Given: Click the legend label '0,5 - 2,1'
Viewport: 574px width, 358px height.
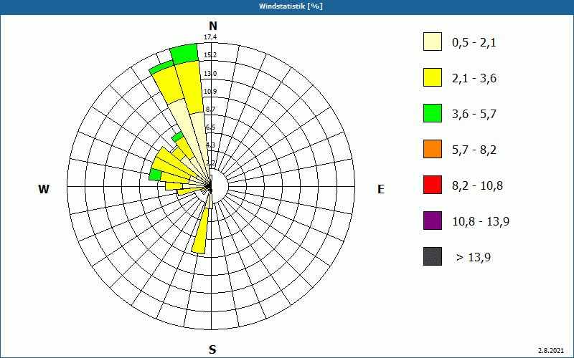Looking at the screenshot, I should click(474, 43).
